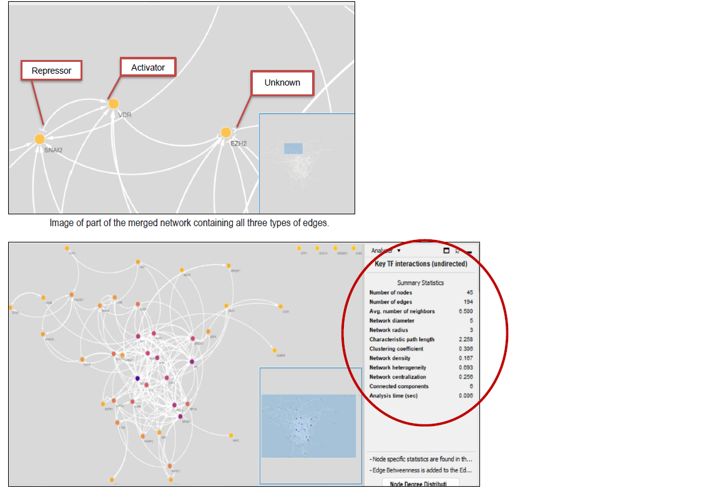The image size is (711, 488).
Task: Click the SNAI2 node in top network
Action: click(x=39, y=139)
